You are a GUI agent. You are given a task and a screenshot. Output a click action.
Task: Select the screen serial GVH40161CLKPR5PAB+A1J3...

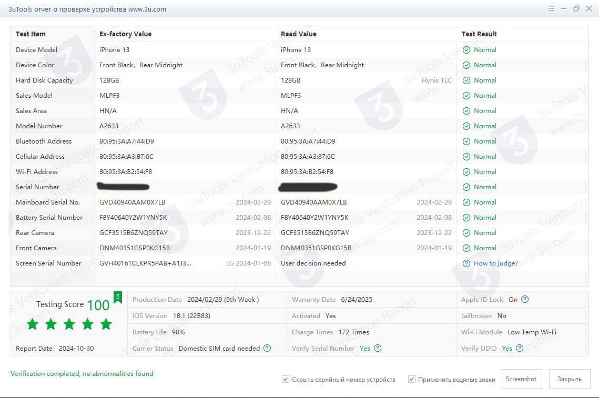145,263
